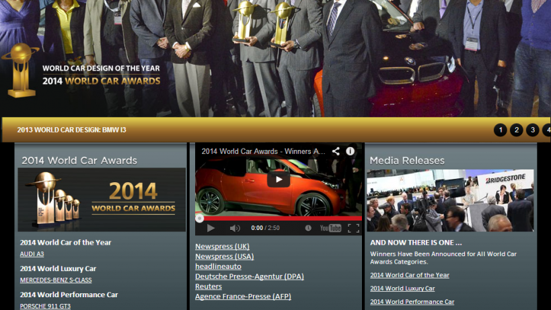Open the Media Releases photo thumbnail
The image size is (551, 310).
450,200
